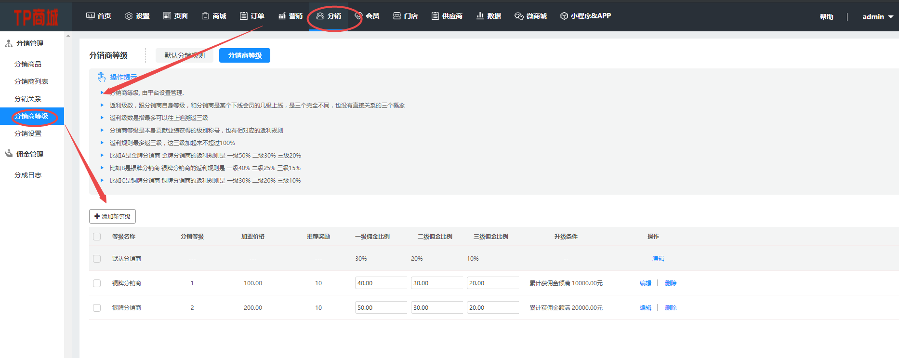Open the 会员 menu

point(367,16)
